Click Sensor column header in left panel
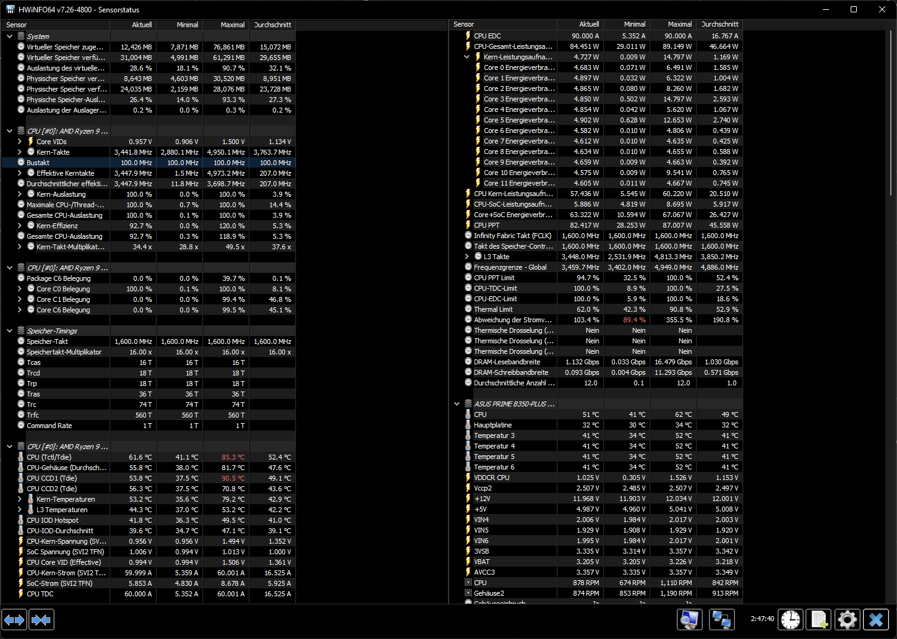This screenshot has height=639, width=897. (56, 25)
